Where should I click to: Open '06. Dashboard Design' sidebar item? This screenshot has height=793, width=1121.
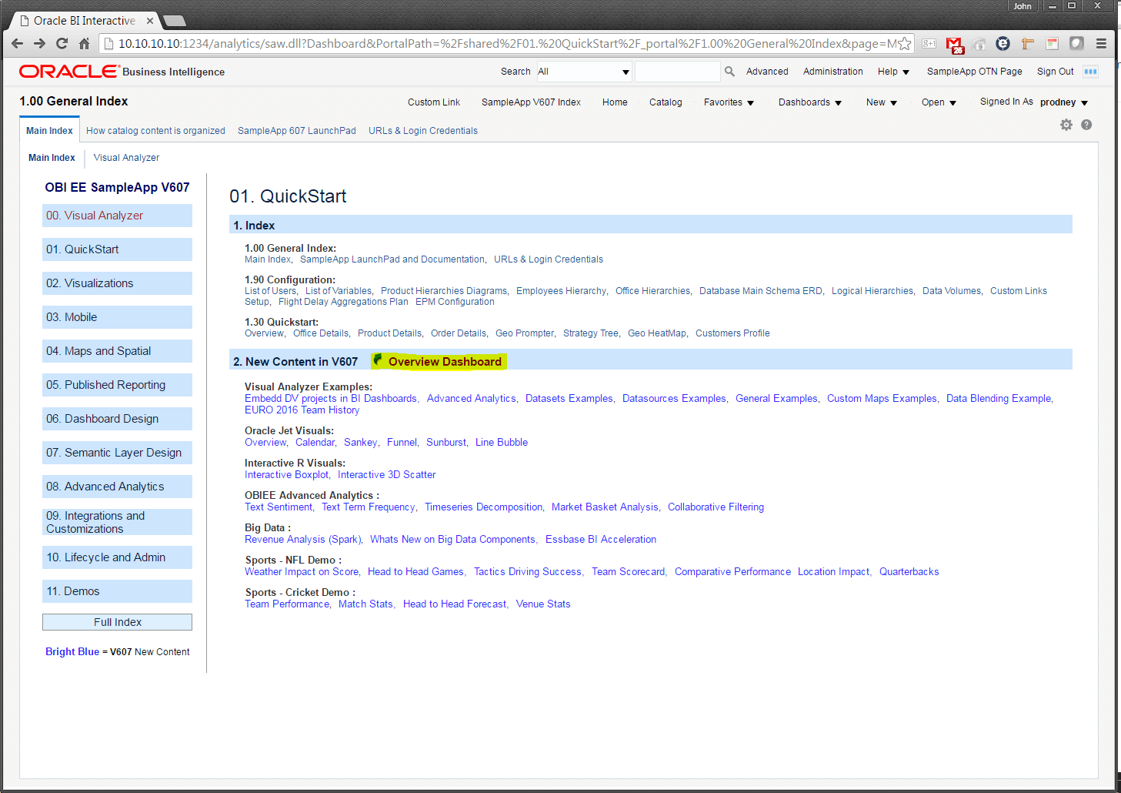(117, 419)
